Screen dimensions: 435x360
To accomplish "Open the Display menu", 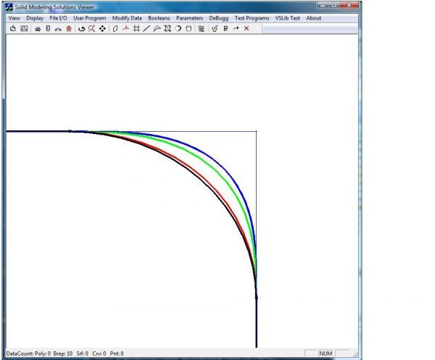I will (35, 18).
